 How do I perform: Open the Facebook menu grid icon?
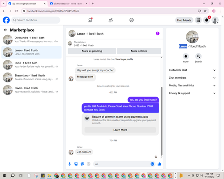tap(198, 20)
